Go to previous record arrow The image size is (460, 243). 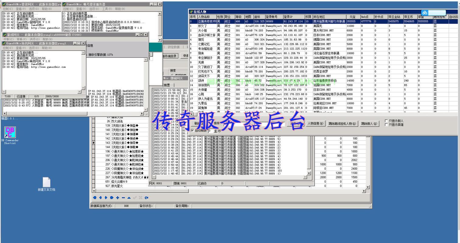point(100,198)
